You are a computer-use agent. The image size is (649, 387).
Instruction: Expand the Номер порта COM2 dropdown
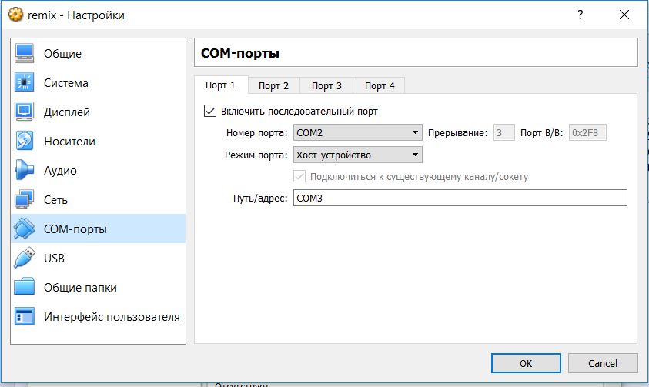point(357,133)
